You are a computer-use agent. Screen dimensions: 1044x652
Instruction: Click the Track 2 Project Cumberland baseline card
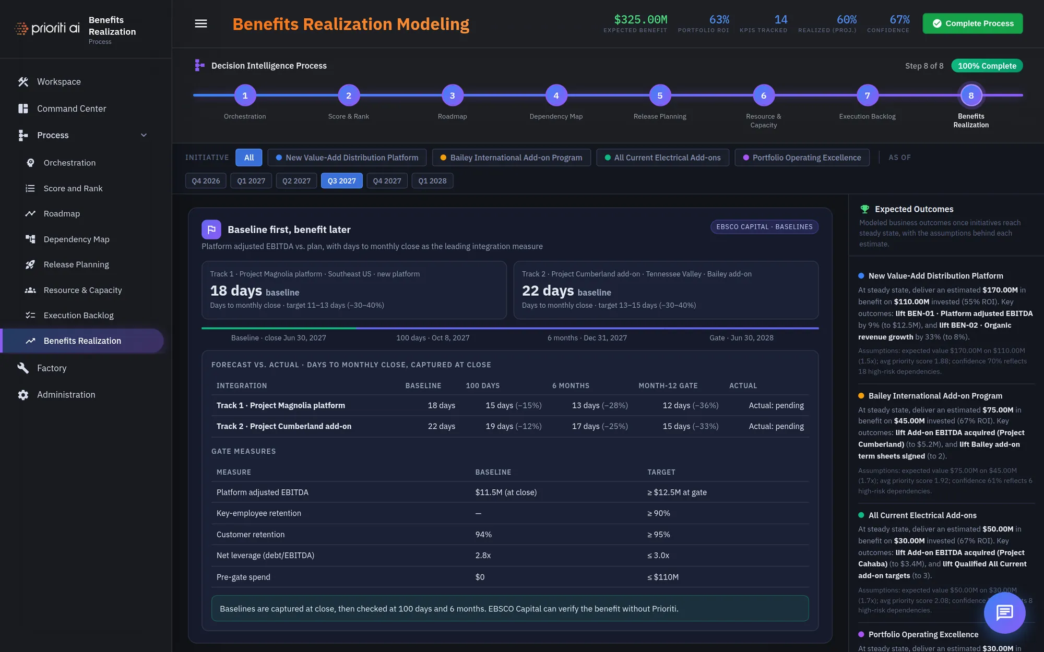click(666, 290)
